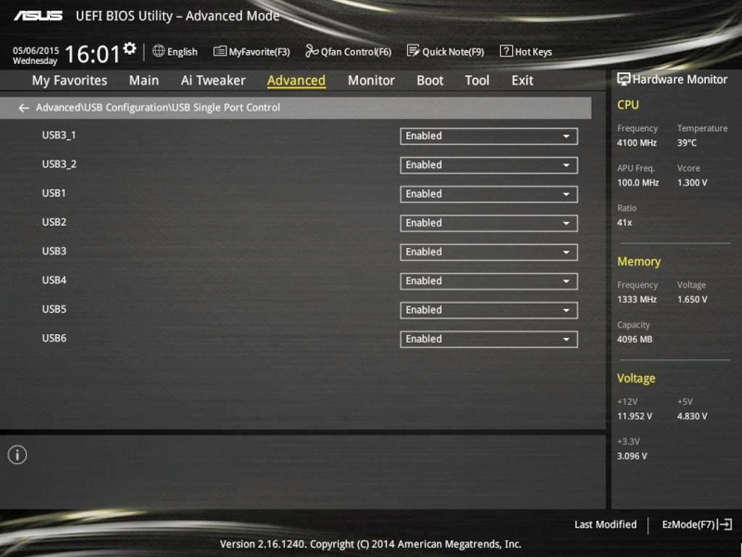Open the My Favorites tab
The height and width of the screenshot is (557, 742).
pos(70,81)
